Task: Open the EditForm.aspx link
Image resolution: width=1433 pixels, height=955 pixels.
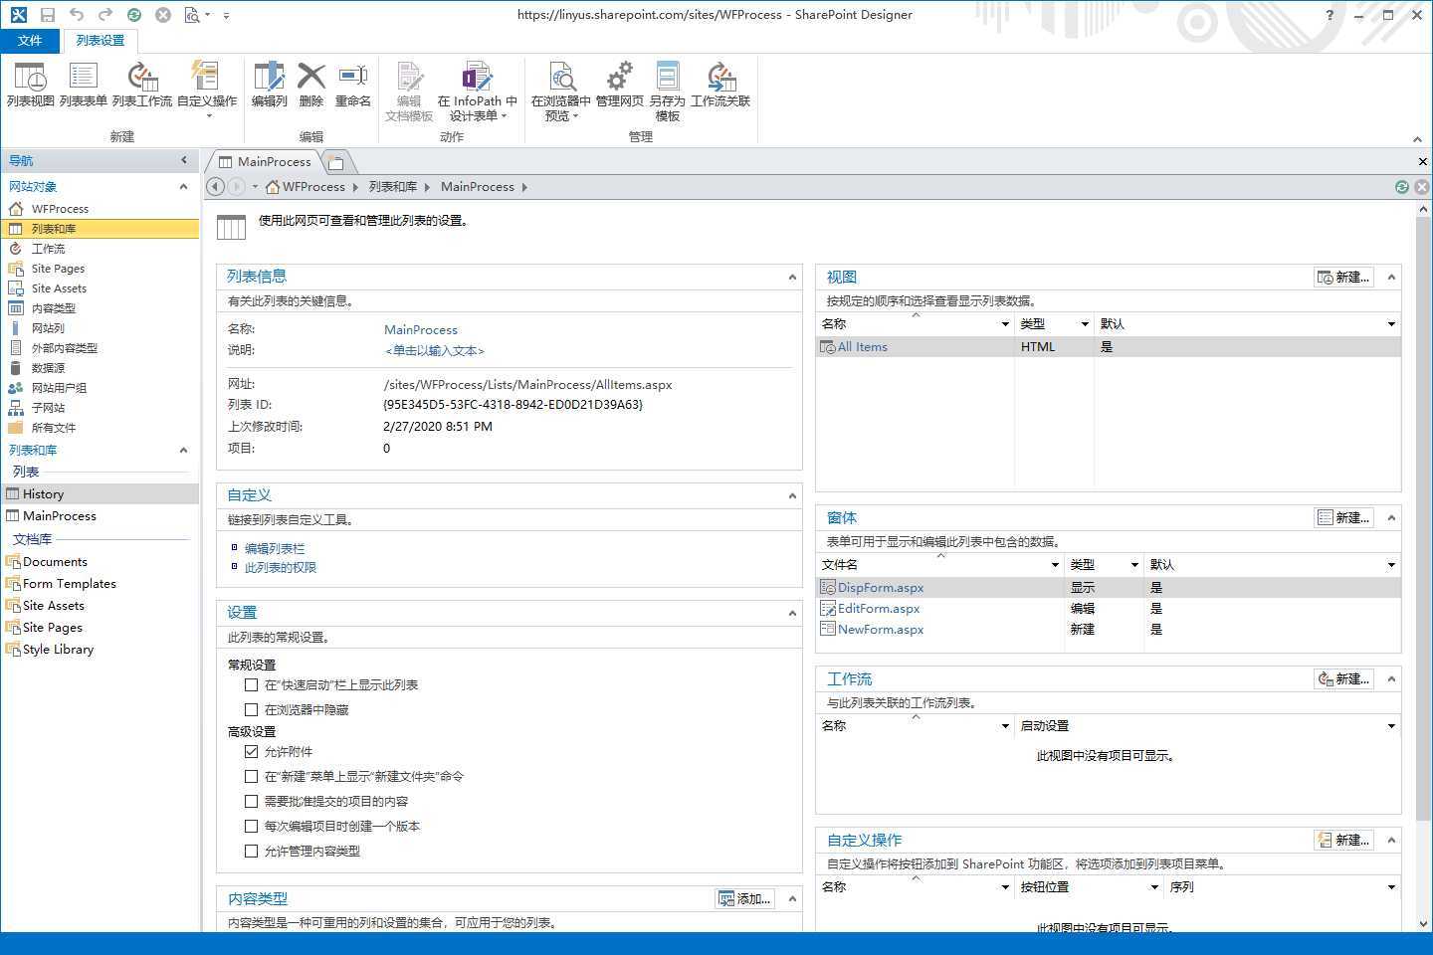Action: tap(879, 609)
